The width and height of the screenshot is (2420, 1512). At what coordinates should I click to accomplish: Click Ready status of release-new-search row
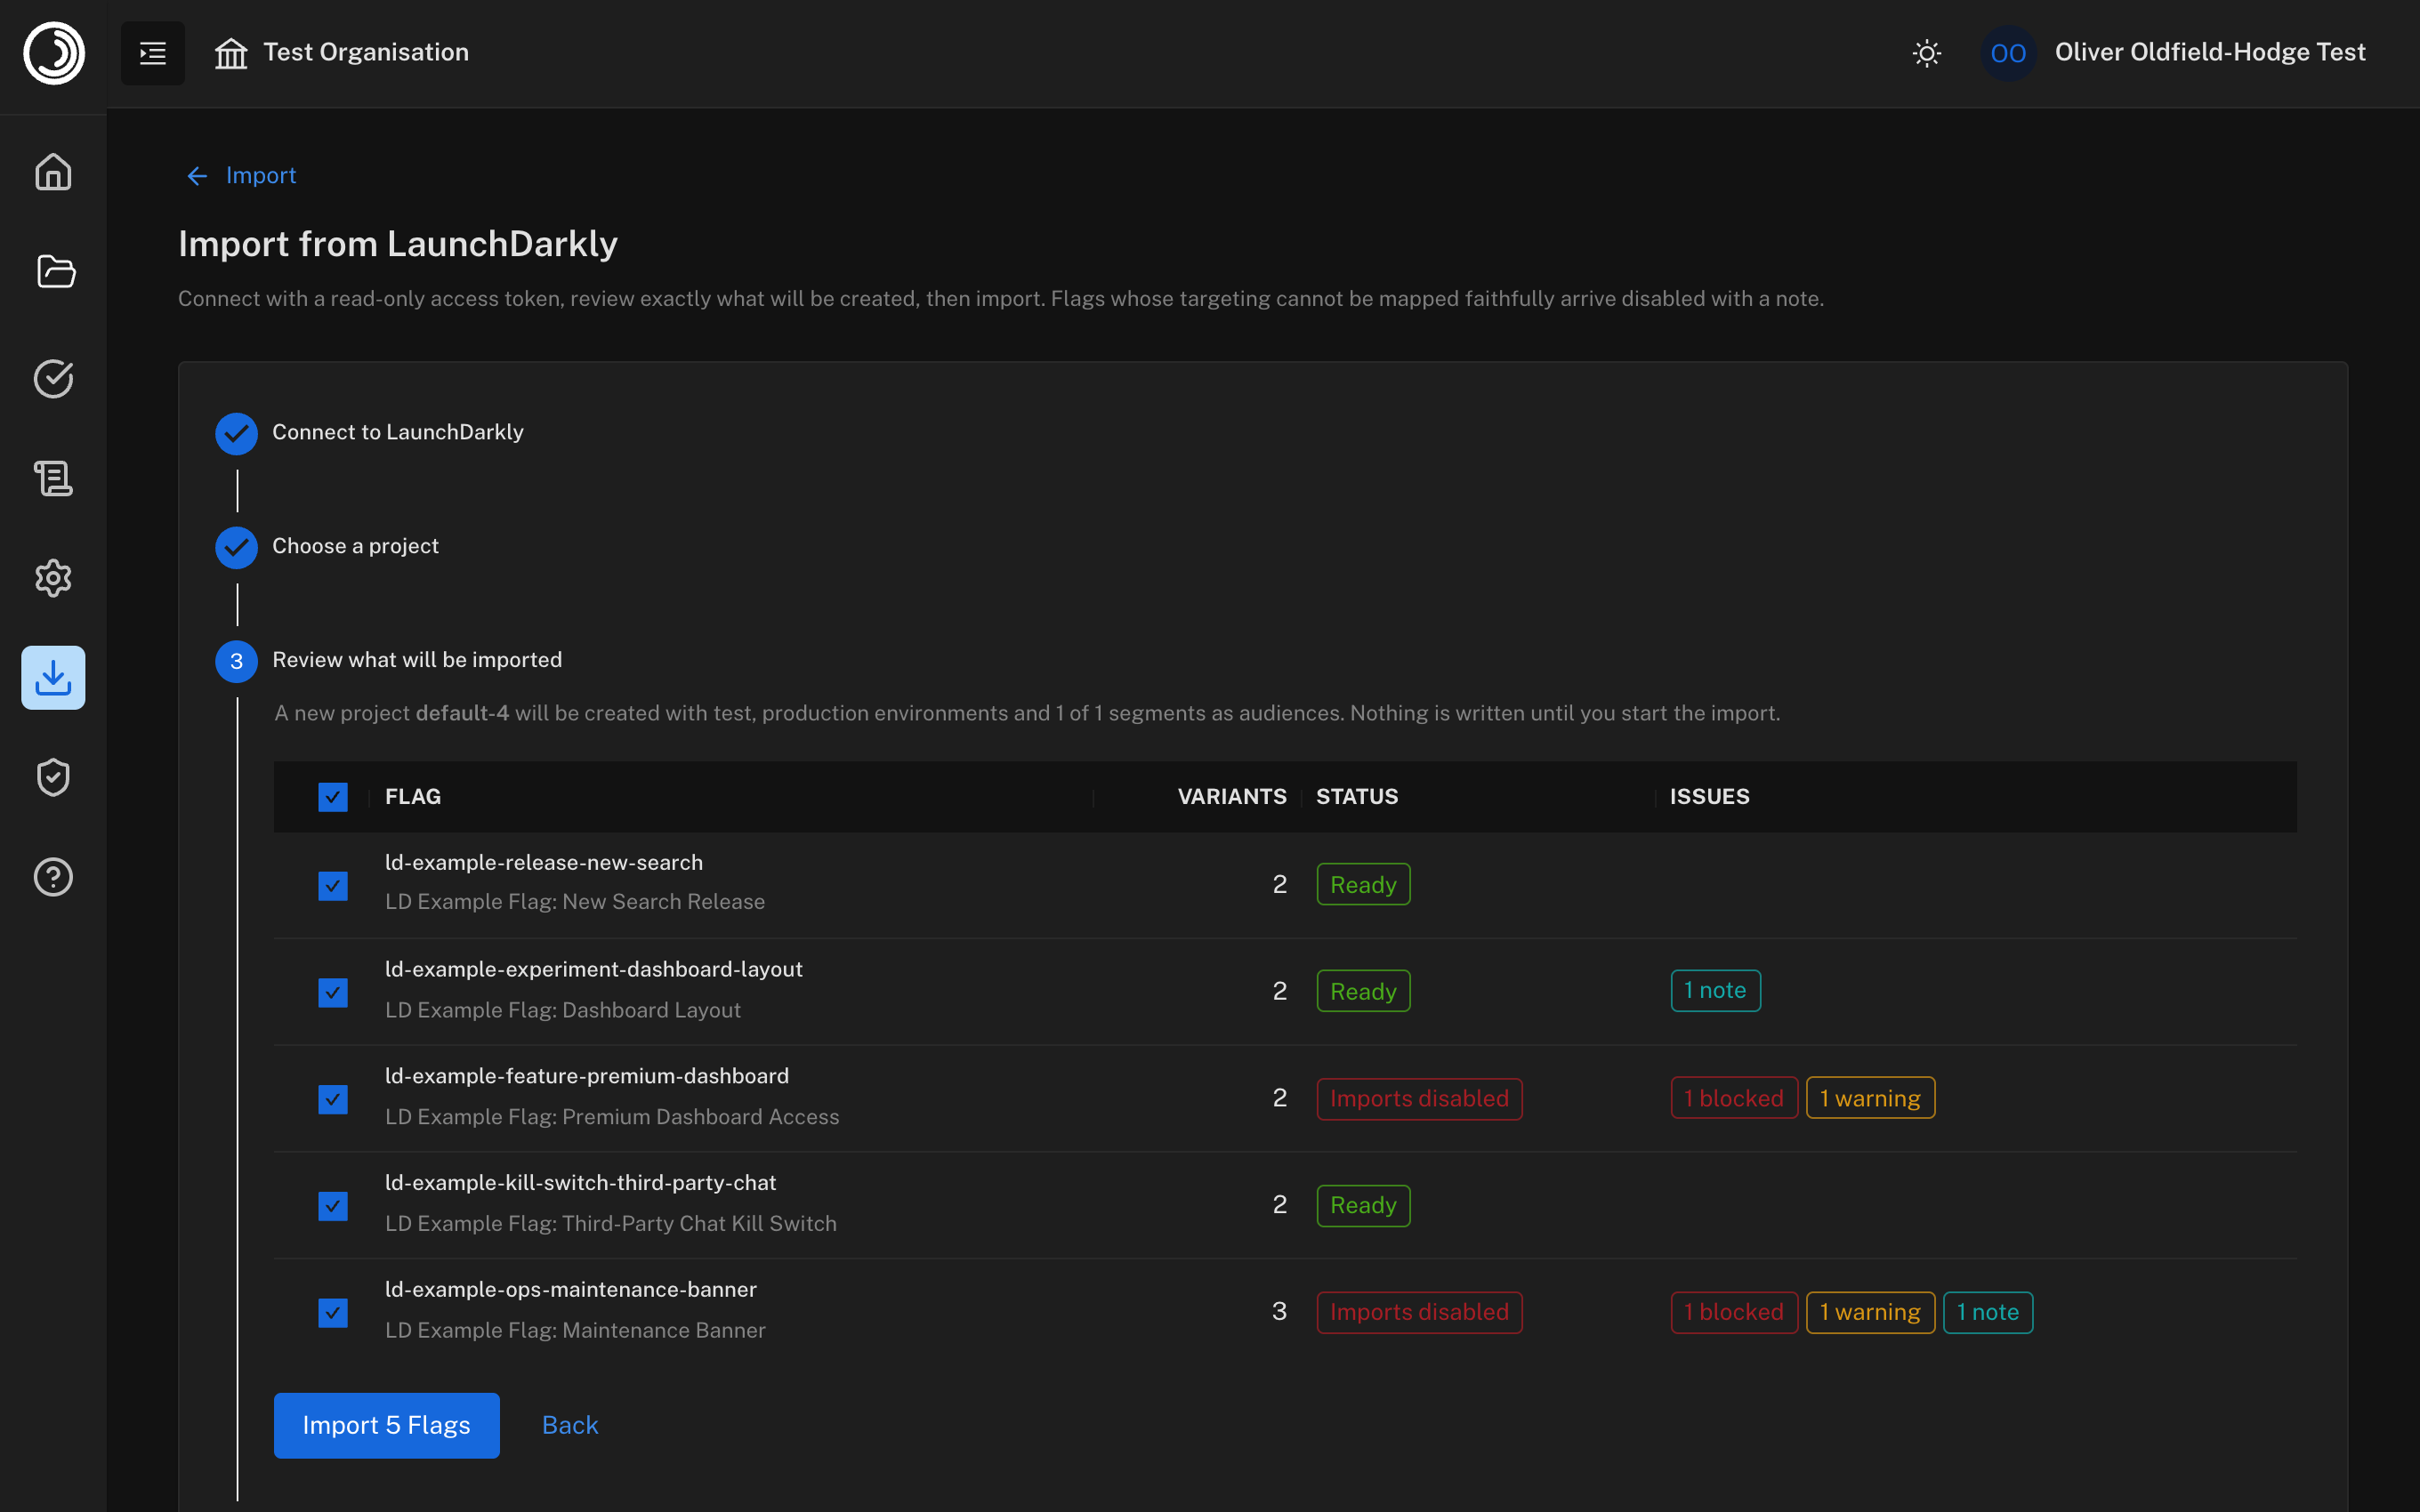[1363, 884]
